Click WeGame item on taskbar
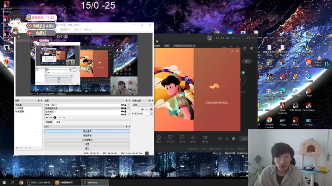Viewport: 332px width, 186px height. coord(95,183)
